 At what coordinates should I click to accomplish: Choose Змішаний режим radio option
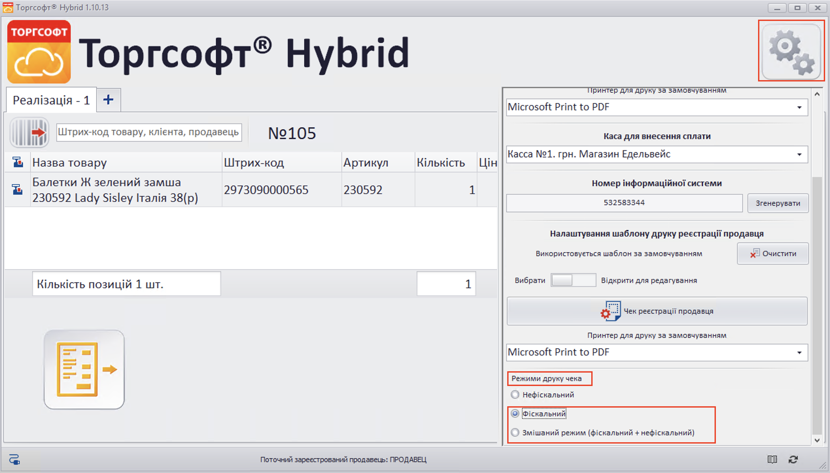[515, 432]
